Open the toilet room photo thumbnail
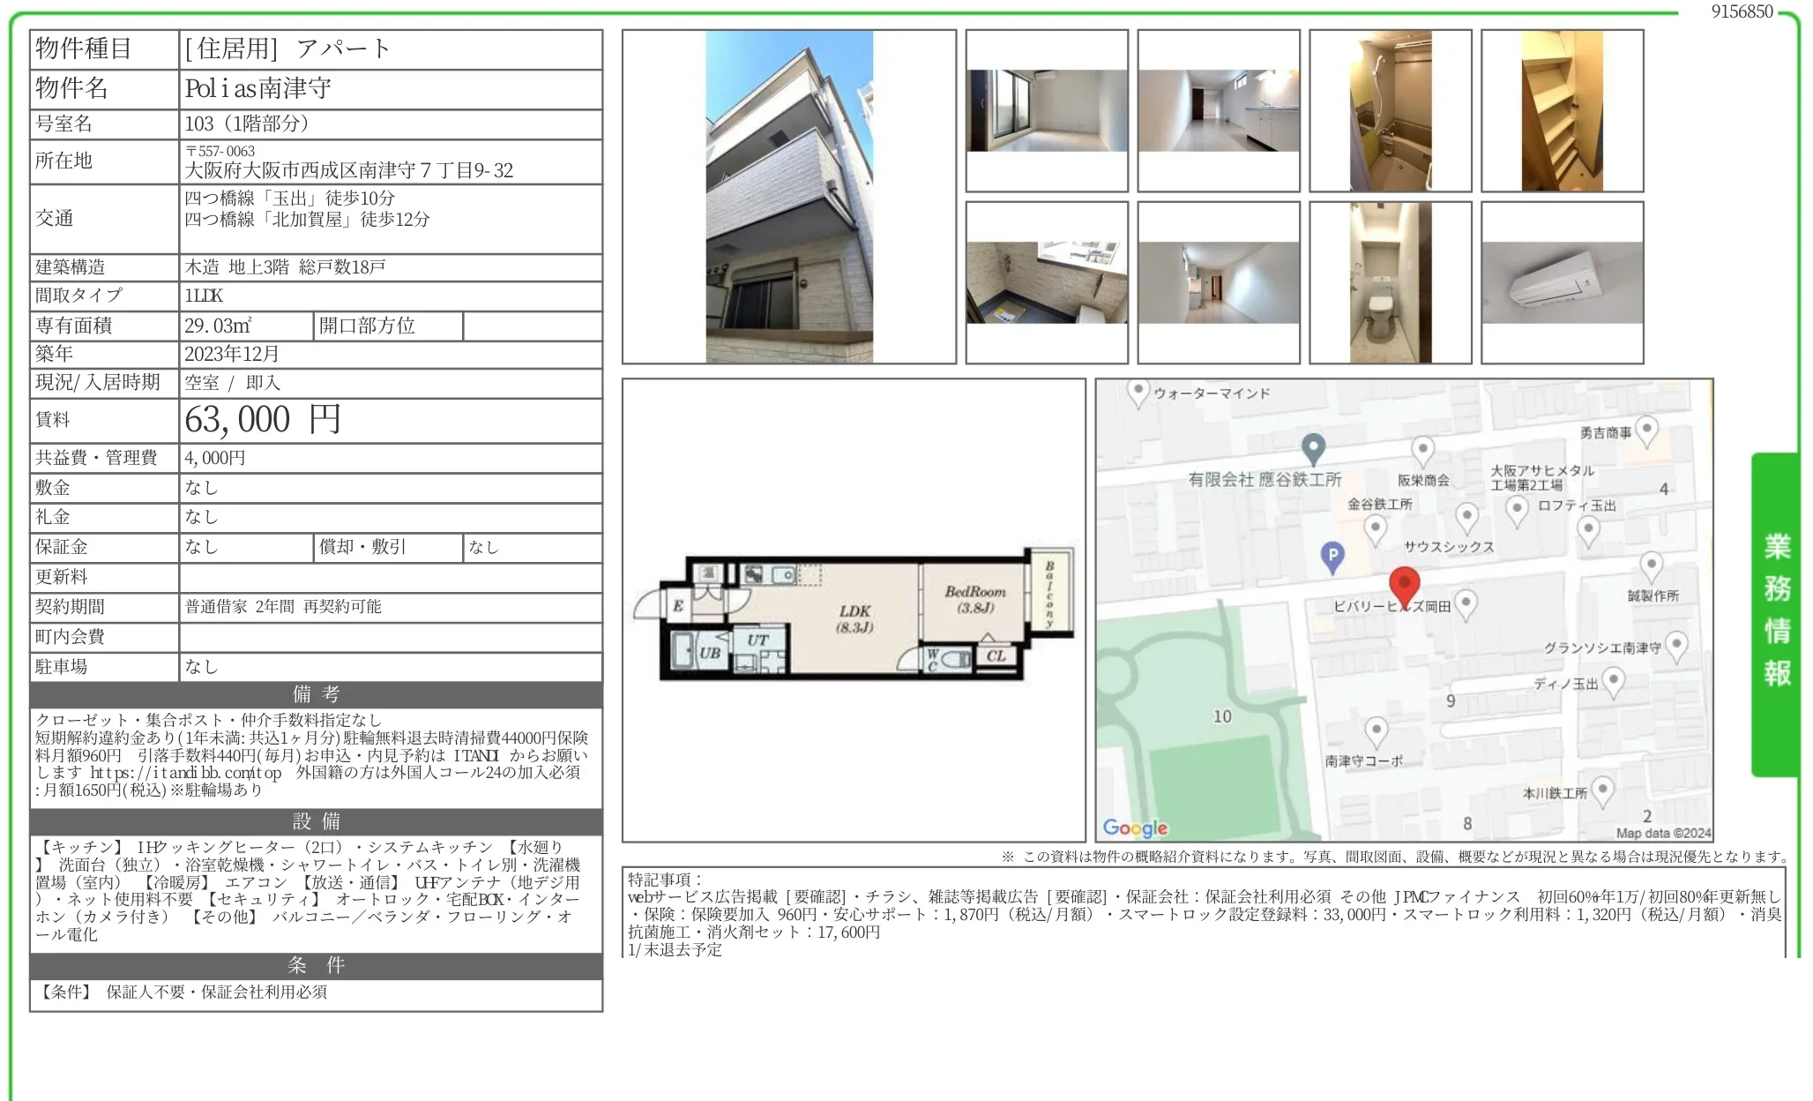The image size is (1813, 1101). tap(1390, 282)
